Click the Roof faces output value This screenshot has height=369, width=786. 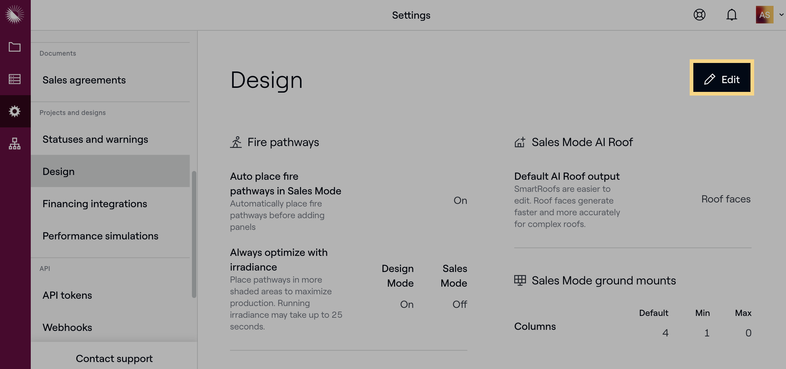726,199
